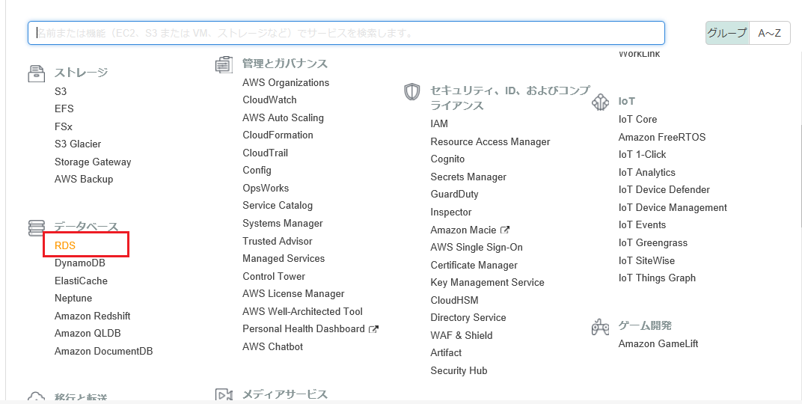Click the Storage category drawer icon

[x=37, y=73]
